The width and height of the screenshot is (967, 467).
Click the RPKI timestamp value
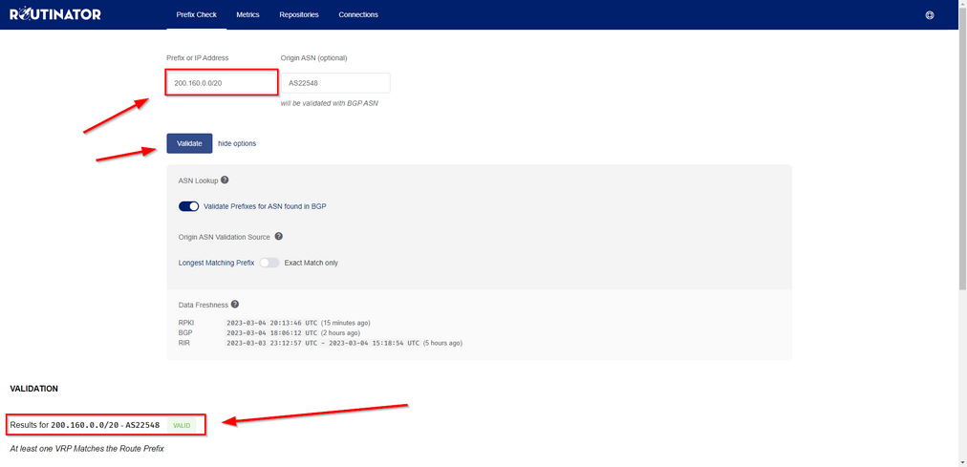click(x=271, y=323)
